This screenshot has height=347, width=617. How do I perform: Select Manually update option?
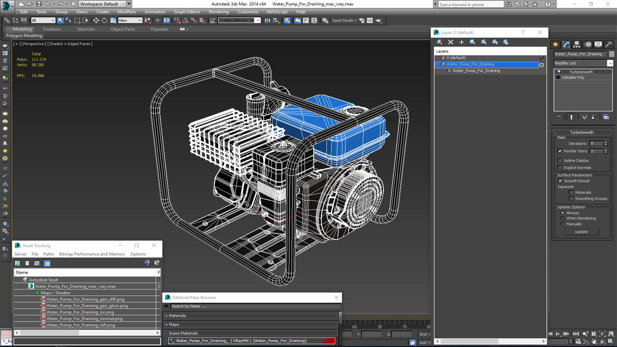click(562, 224)
